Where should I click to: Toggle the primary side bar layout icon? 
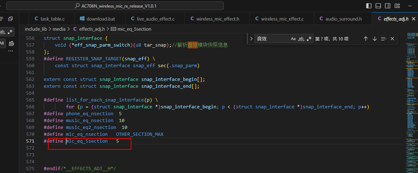369,5
